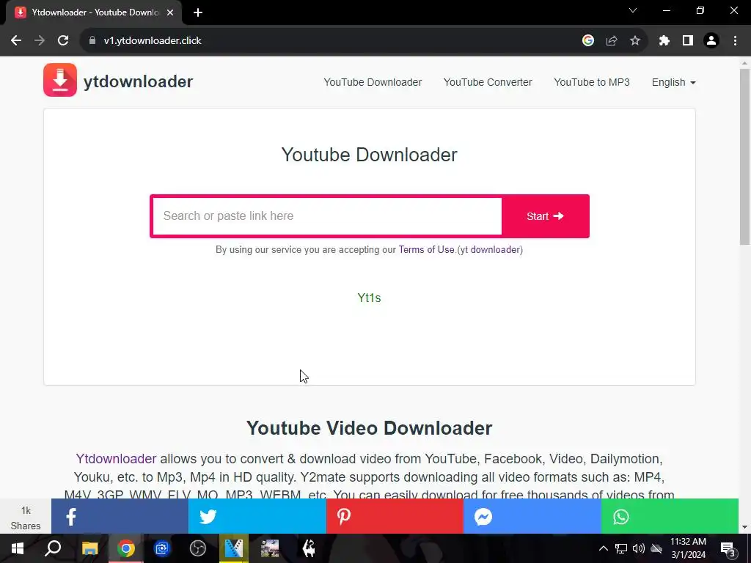Click the Start button
The height and width of the screenshot is (563, 751).
point(545,216)
